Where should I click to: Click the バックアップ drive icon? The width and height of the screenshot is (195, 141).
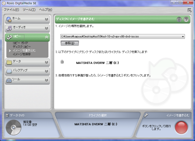[9, 71]
